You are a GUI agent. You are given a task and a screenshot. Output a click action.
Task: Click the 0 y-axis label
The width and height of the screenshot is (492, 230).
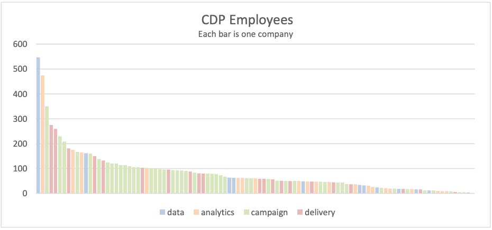pyautogui.click(x=24, y=194)
